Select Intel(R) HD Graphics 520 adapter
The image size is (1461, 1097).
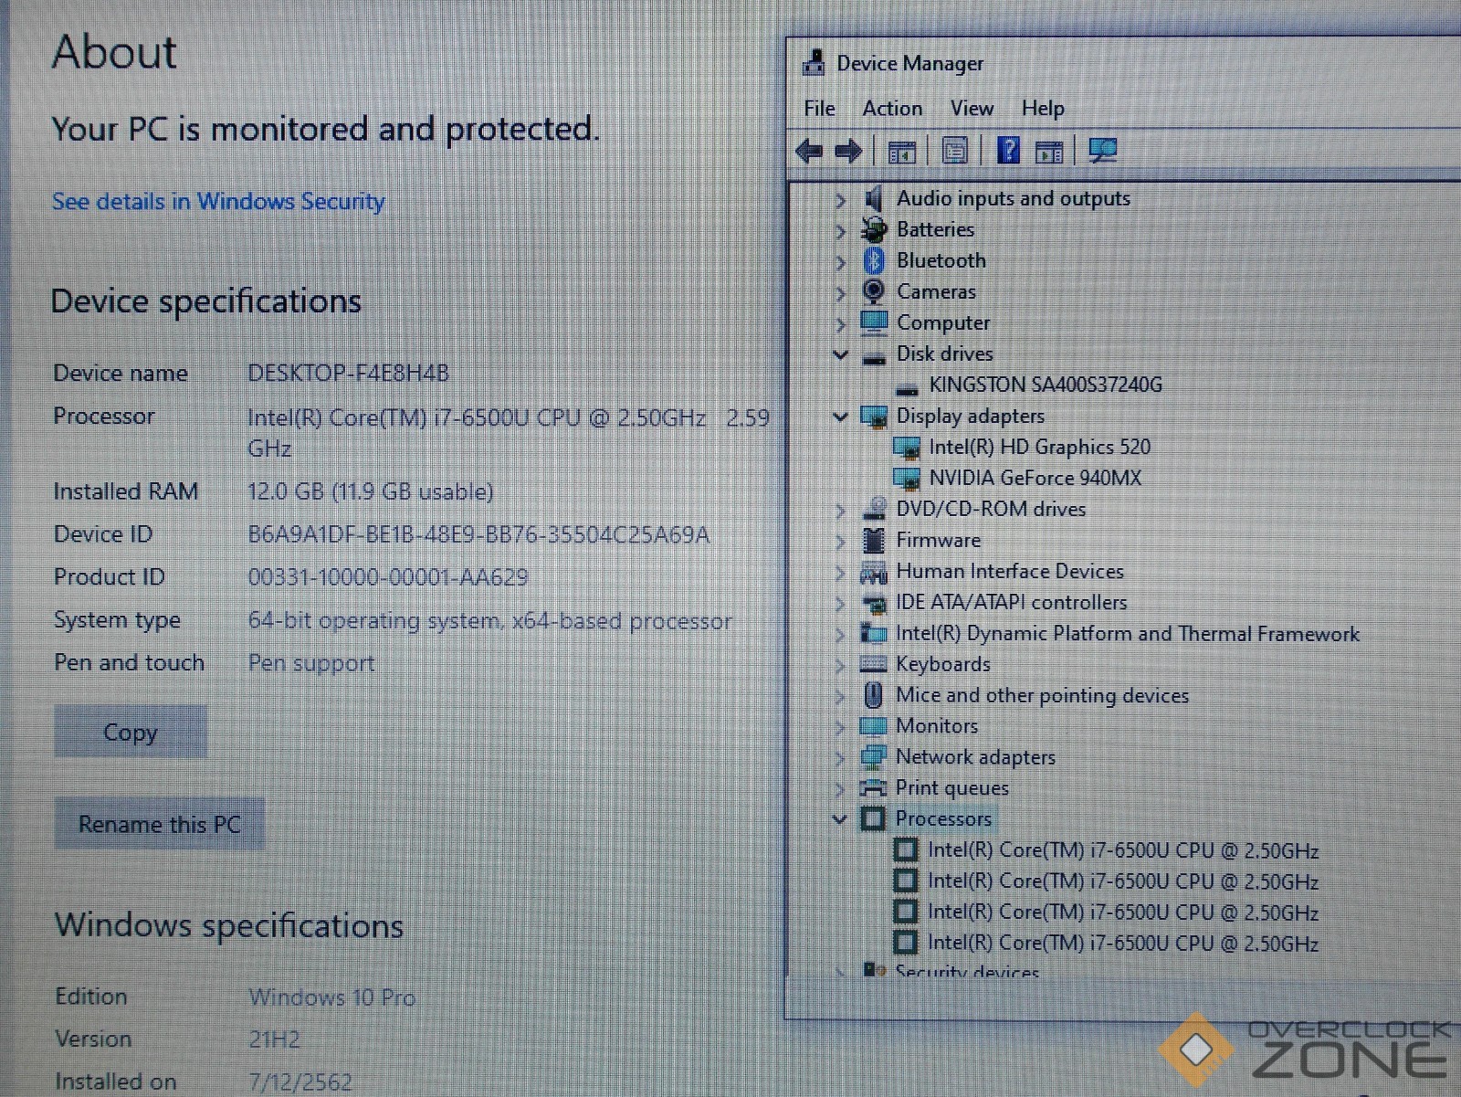[1039, 447]
